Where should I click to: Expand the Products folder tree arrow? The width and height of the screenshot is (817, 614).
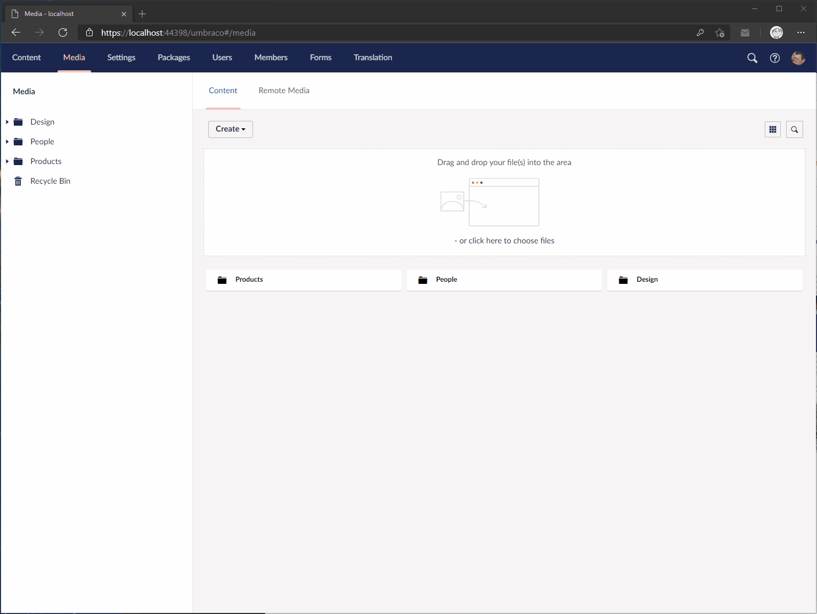(7, 161)
